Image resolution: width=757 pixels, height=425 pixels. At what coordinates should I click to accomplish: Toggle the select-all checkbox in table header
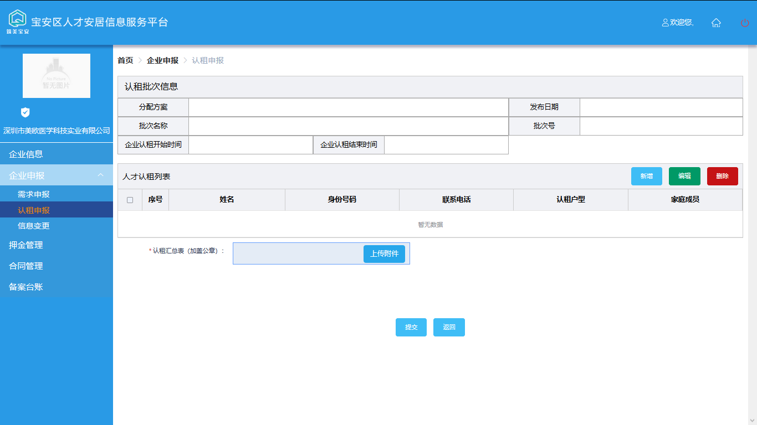130,200
